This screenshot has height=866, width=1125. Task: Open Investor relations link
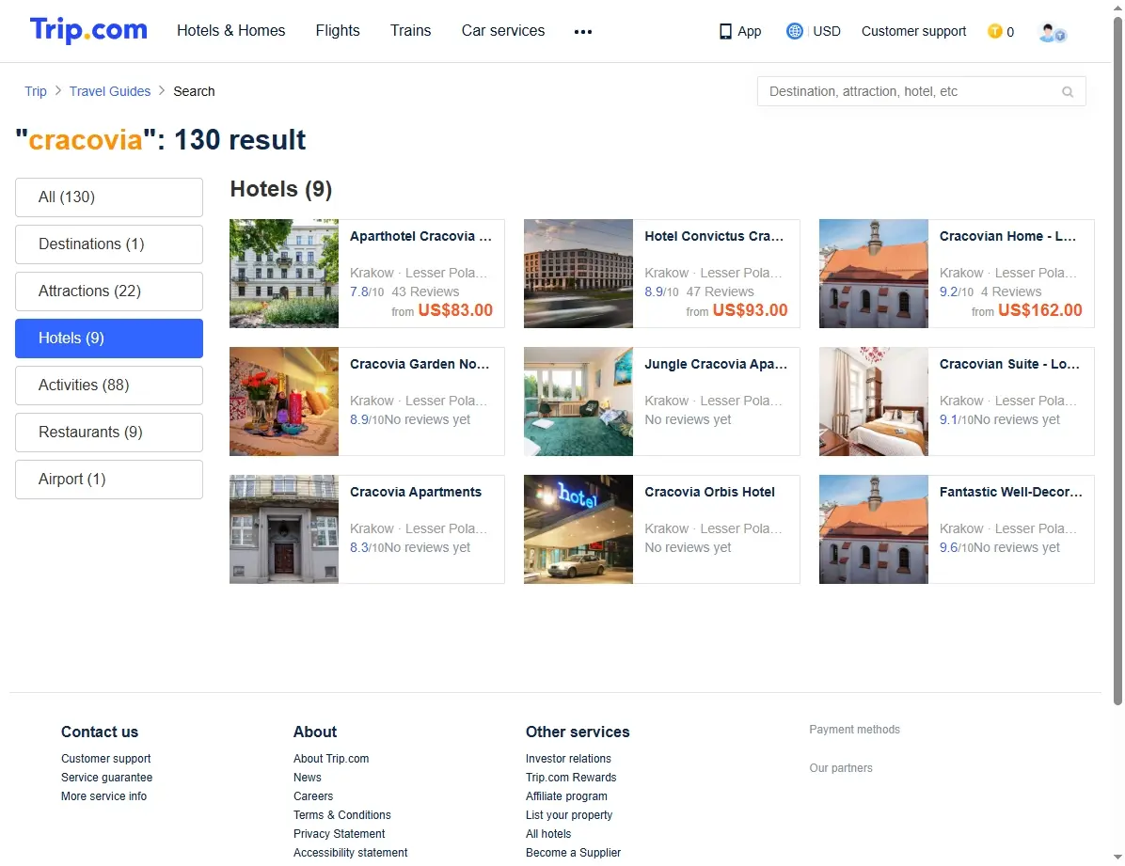pos(568,759)
